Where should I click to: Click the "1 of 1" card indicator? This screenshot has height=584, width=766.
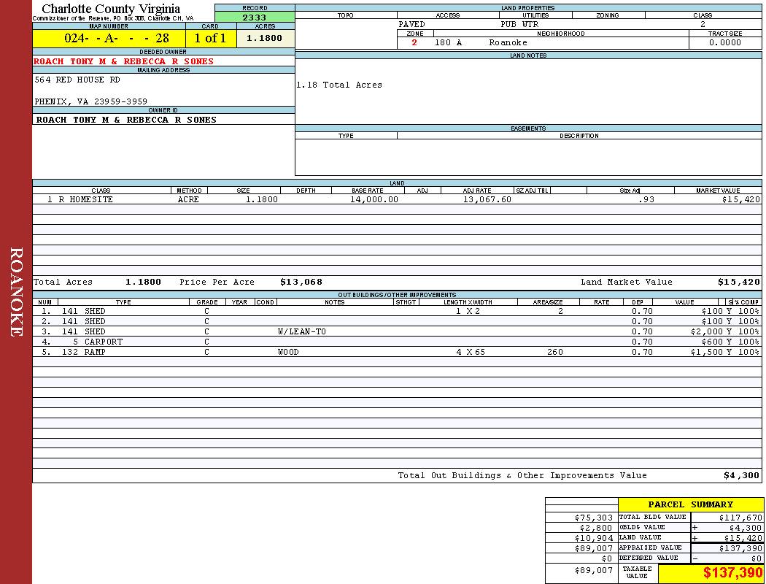(210, 39)
